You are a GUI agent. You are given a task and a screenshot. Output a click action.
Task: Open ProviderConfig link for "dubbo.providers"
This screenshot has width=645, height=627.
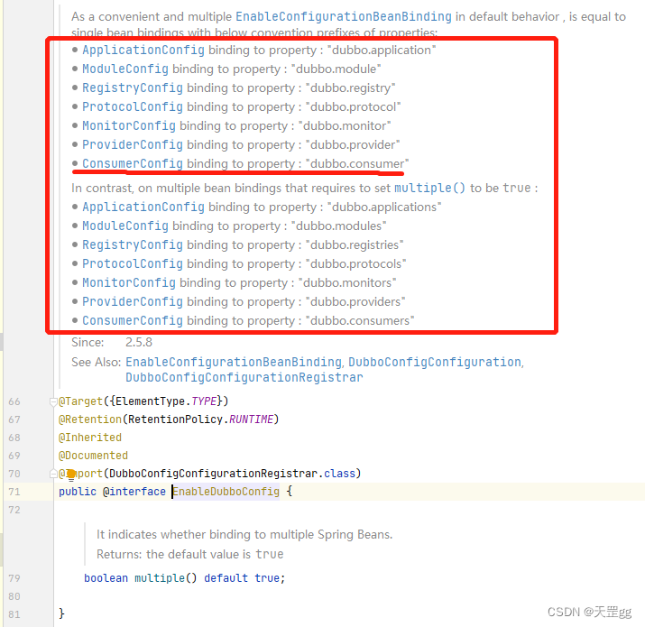pyautogui.click(x=133, y=301)
